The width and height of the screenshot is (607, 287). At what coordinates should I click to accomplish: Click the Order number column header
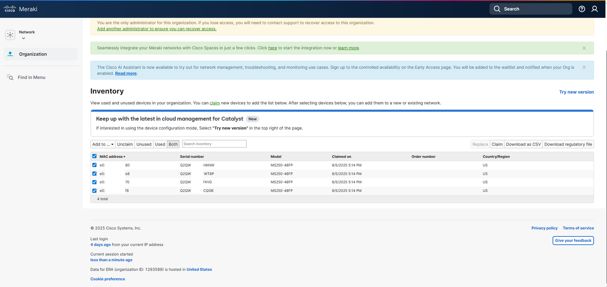point(424,157)
